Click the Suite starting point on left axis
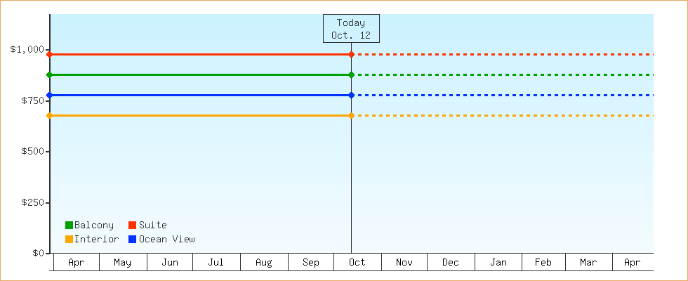The image size is (688, 281). click(49, 54)
